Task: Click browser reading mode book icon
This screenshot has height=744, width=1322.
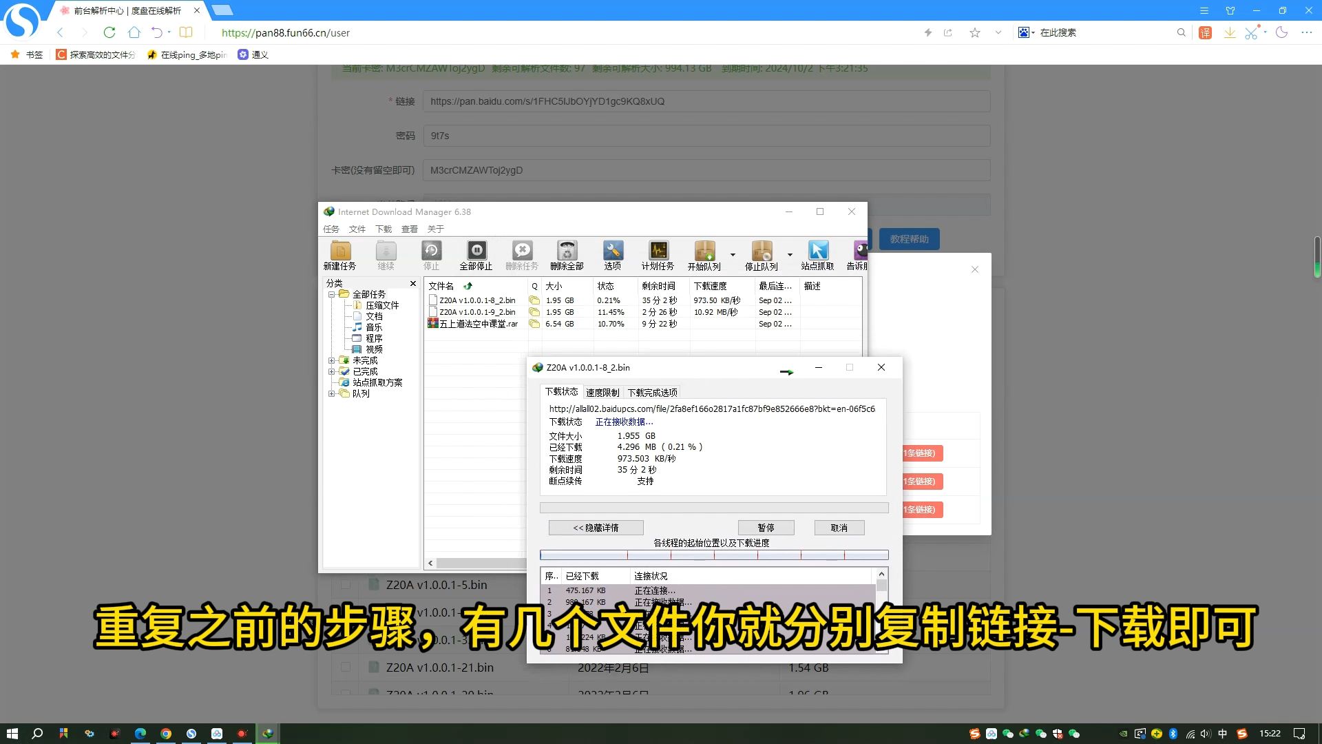Action: [186, 32]
